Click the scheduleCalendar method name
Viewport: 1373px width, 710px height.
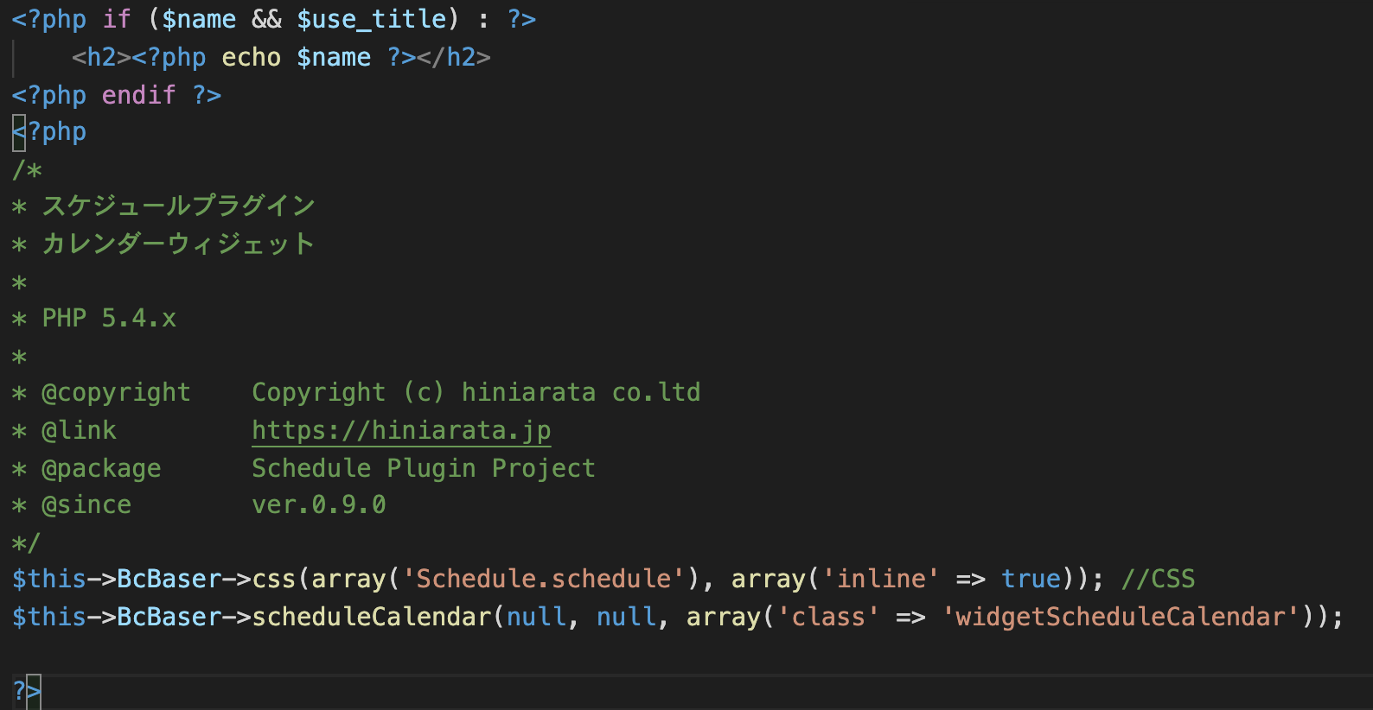pyautogui.click(x=372, y=617)
